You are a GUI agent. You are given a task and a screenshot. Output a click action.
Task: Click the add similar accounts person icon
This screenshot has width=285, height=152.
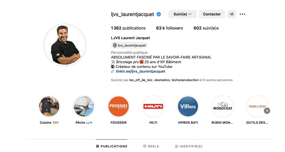click(x=231, y=14)
